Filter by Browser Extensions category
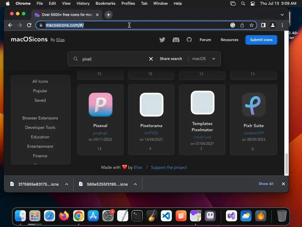The width and height of the screenshot is (302, 227). [40, 118]
